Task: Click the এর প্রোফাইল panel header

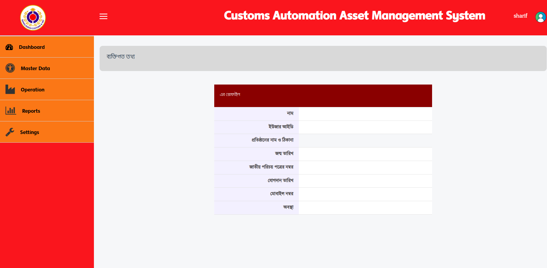Action: [x=230, y=94]
